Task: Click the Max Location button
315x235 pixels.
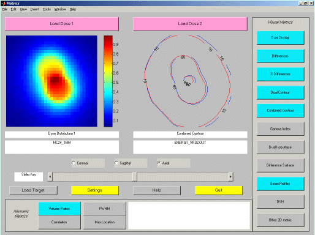Action: point(105,222)
